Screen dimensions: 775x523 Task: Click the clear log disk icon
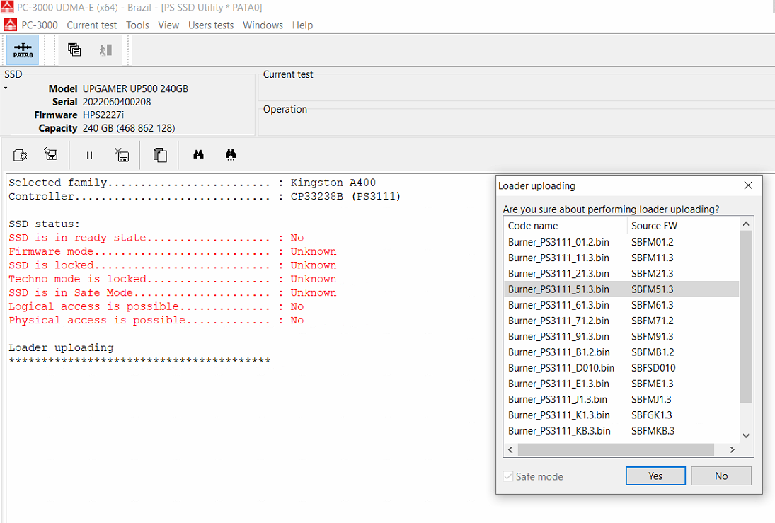pos(122,155)
